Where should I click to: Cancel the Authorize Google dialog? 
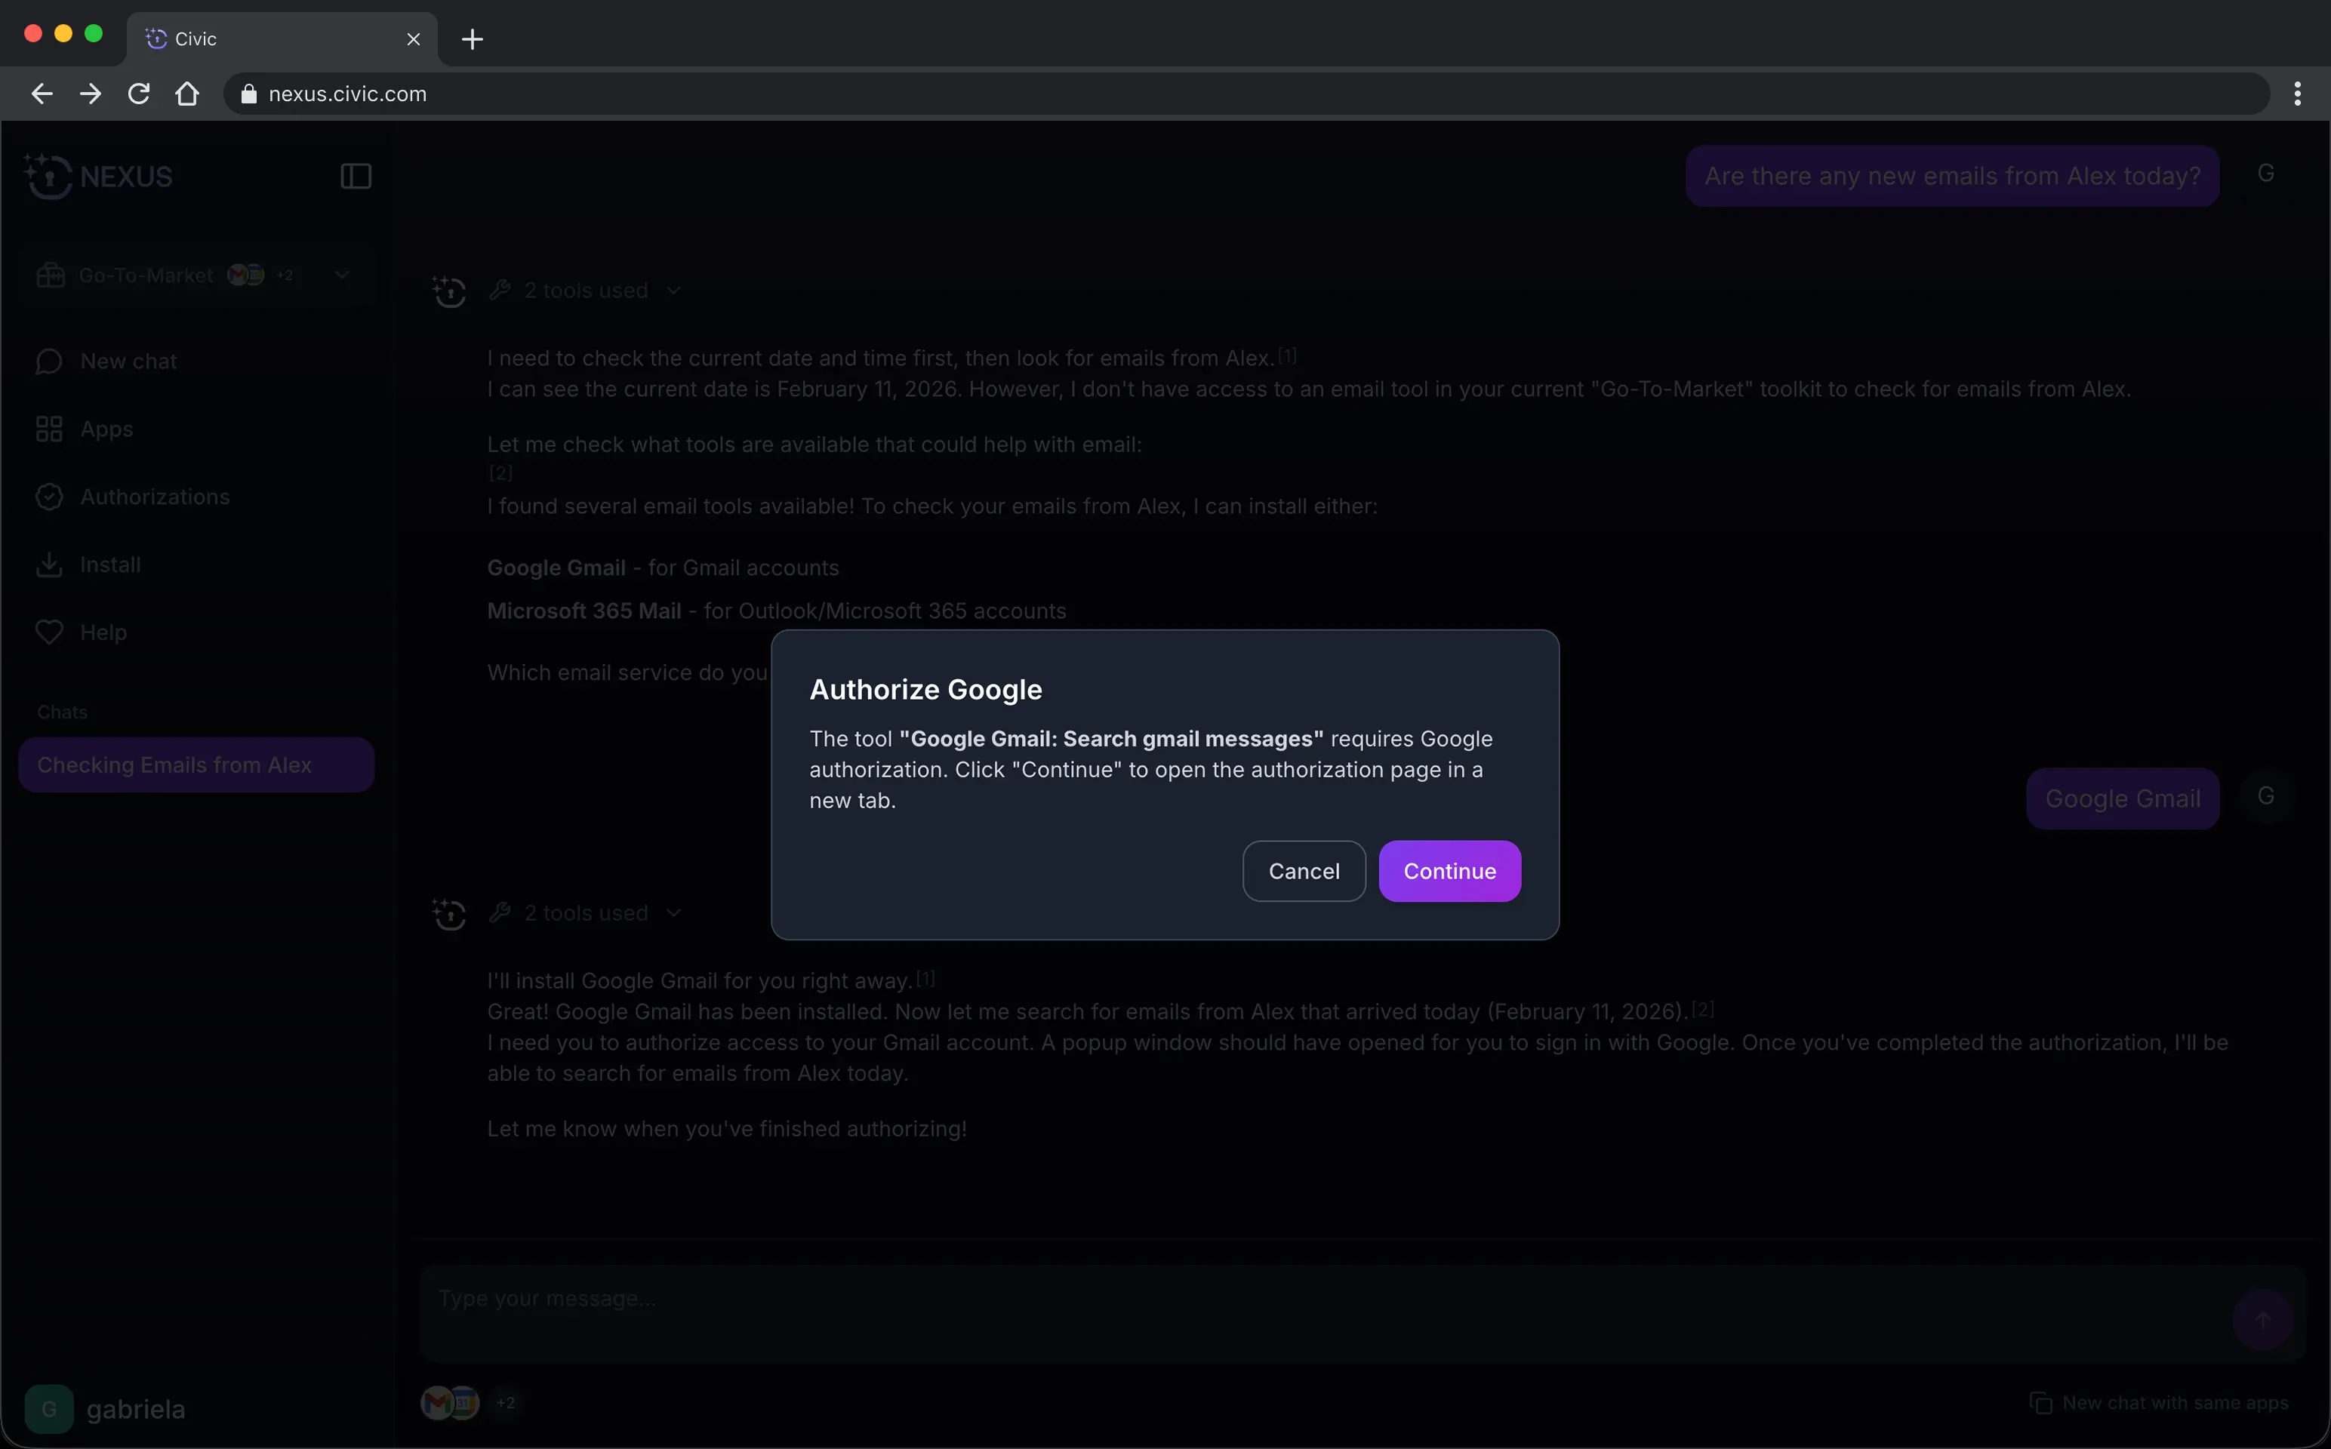click(1303, 870)
